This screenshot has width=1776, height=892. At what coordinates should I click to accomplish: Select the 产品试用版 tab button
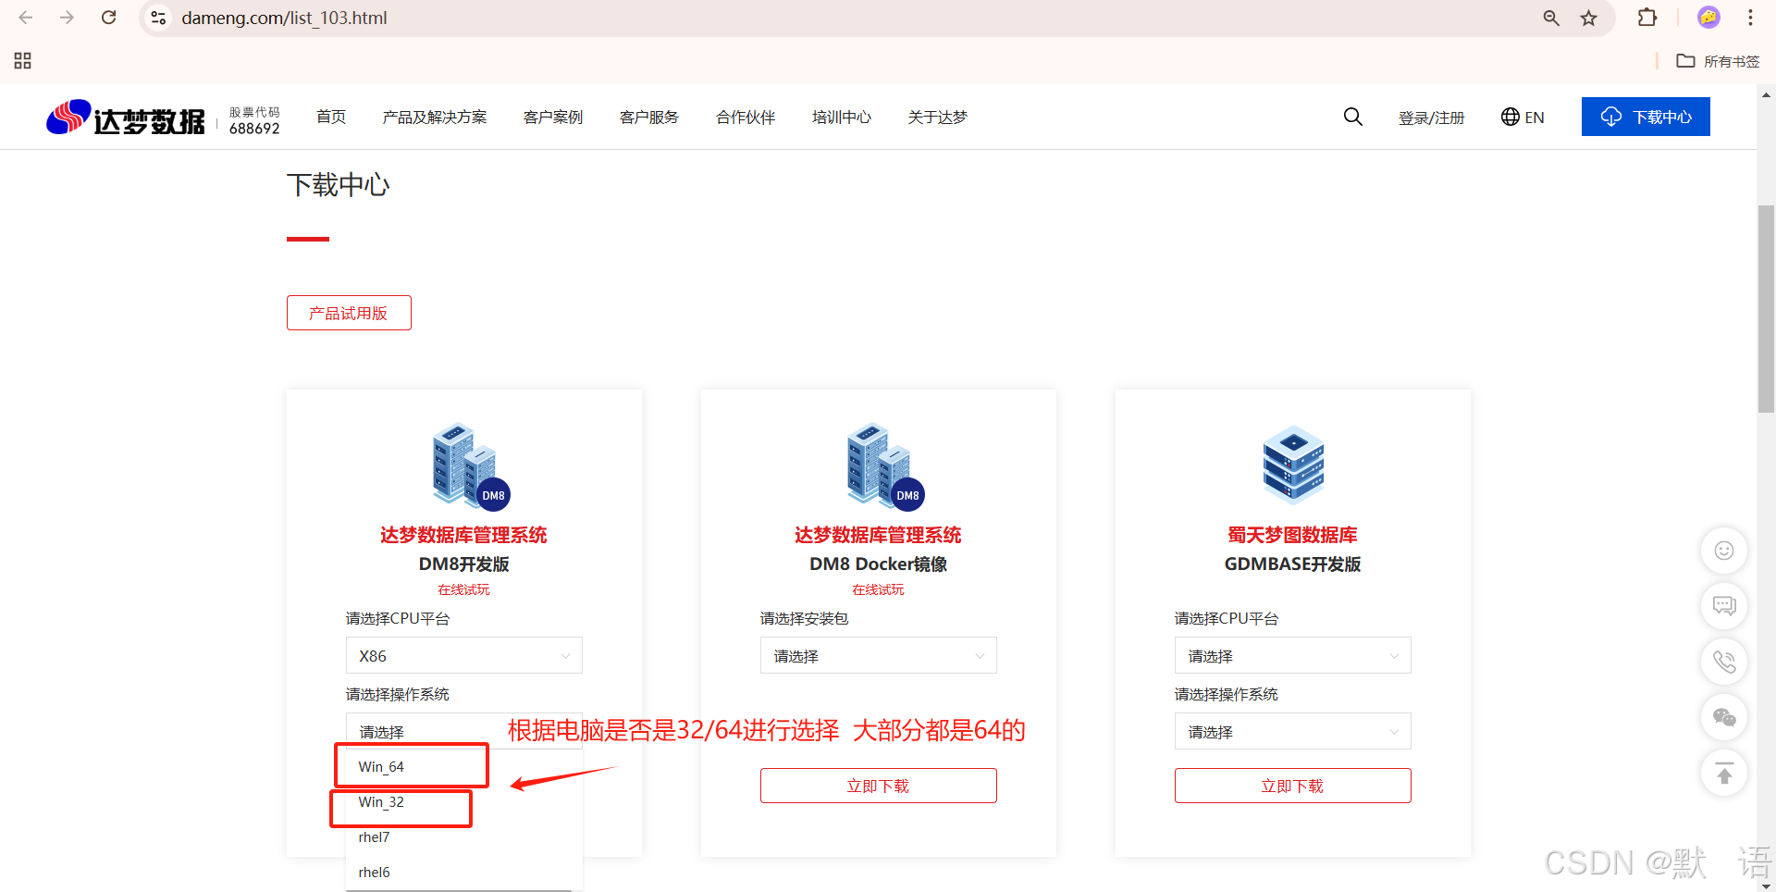point(349,313)
